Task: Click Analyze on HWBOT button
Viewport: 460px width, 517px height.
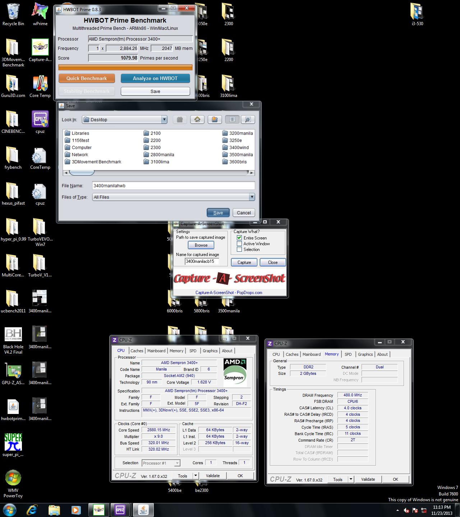Action: tap(155, 78)
